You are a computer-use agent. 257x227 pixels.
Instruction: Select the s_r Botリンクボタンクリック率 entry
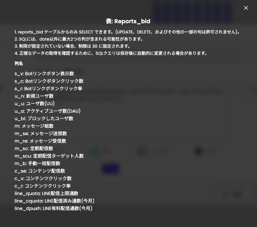click(48, 89)
